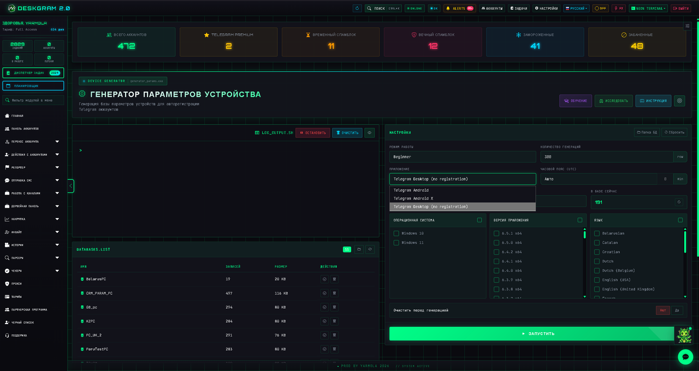Screen dimensions: 699x371
Task: Clear records of CRM_PARAM_PC database
Action: tap(324, 293)
